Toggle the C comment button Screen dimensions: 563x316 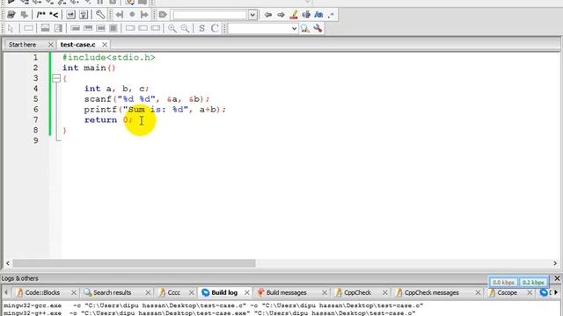point(215,28)
